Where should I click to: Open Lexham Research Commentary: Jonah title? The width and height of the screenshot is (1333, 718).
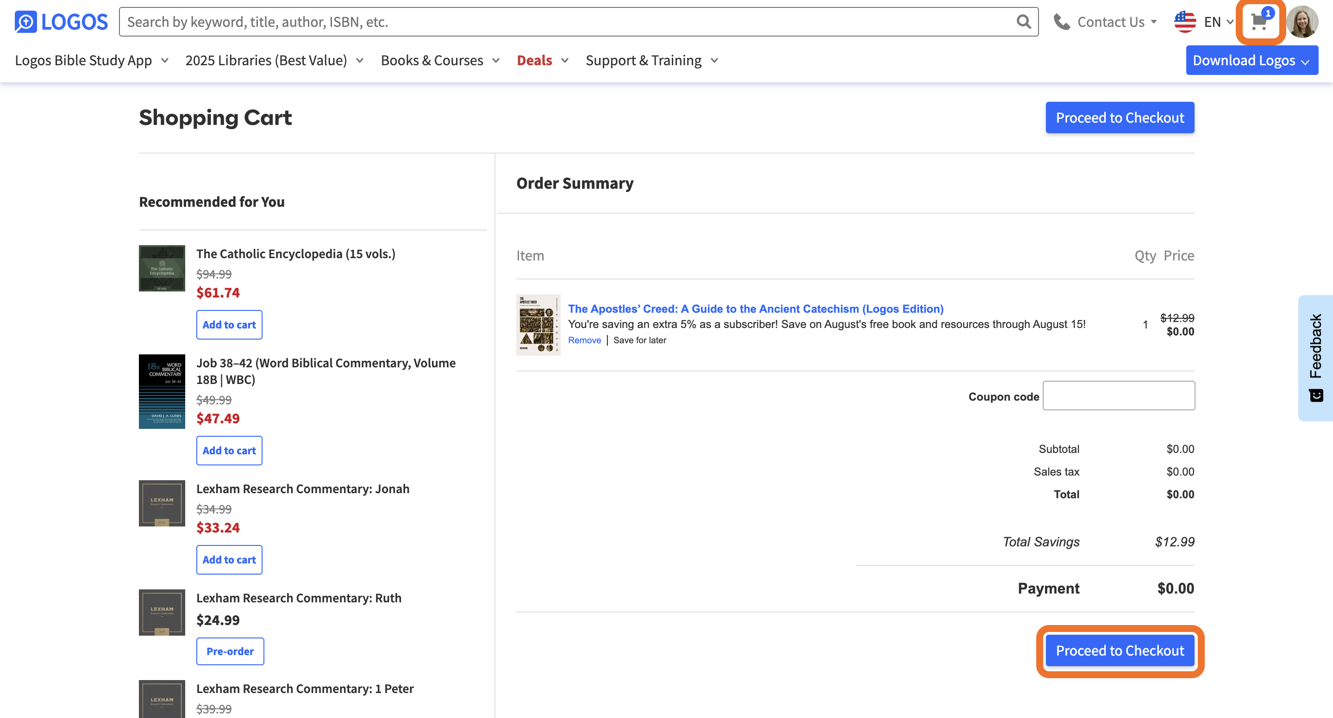tap(303, 489)
